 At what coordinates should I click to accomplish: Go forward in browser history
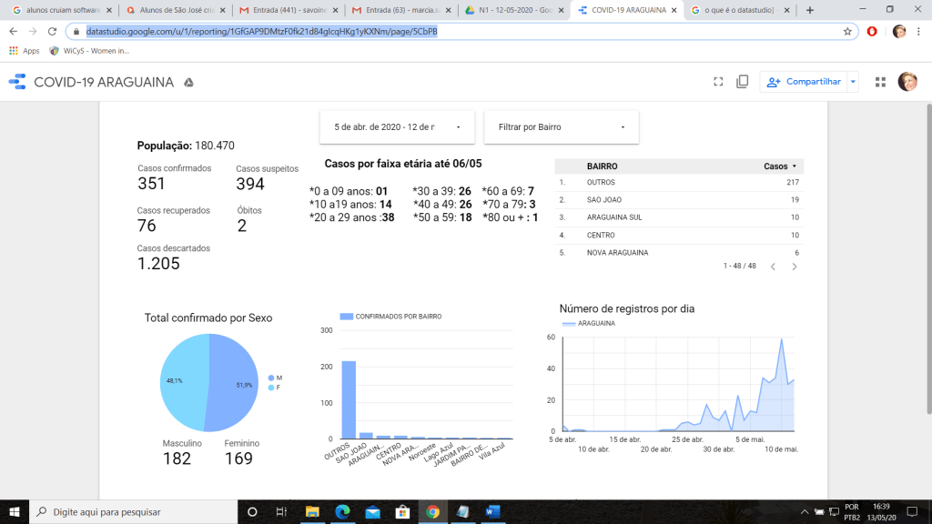pos(33,32)
